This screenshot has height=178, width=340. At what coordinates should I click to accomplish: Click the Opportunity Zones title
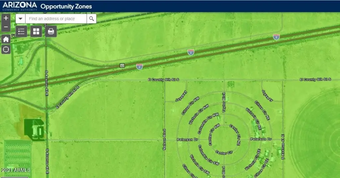tap(66, 7)
